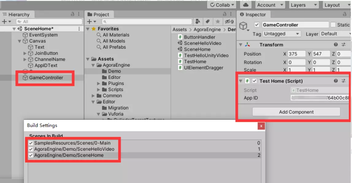352x183 pixels.
Task: Open the Layers dropdown
Action: 304,5
